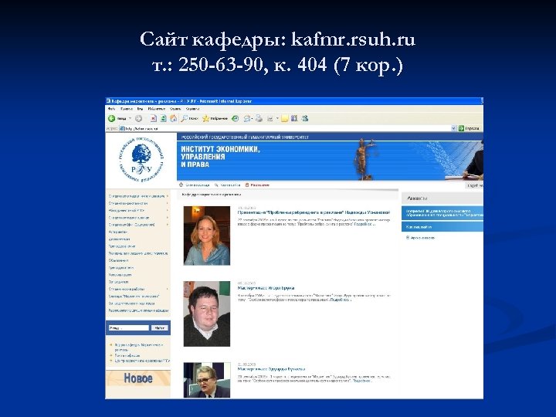
Task: Click the Print printer icon
Action: (259, 118)
